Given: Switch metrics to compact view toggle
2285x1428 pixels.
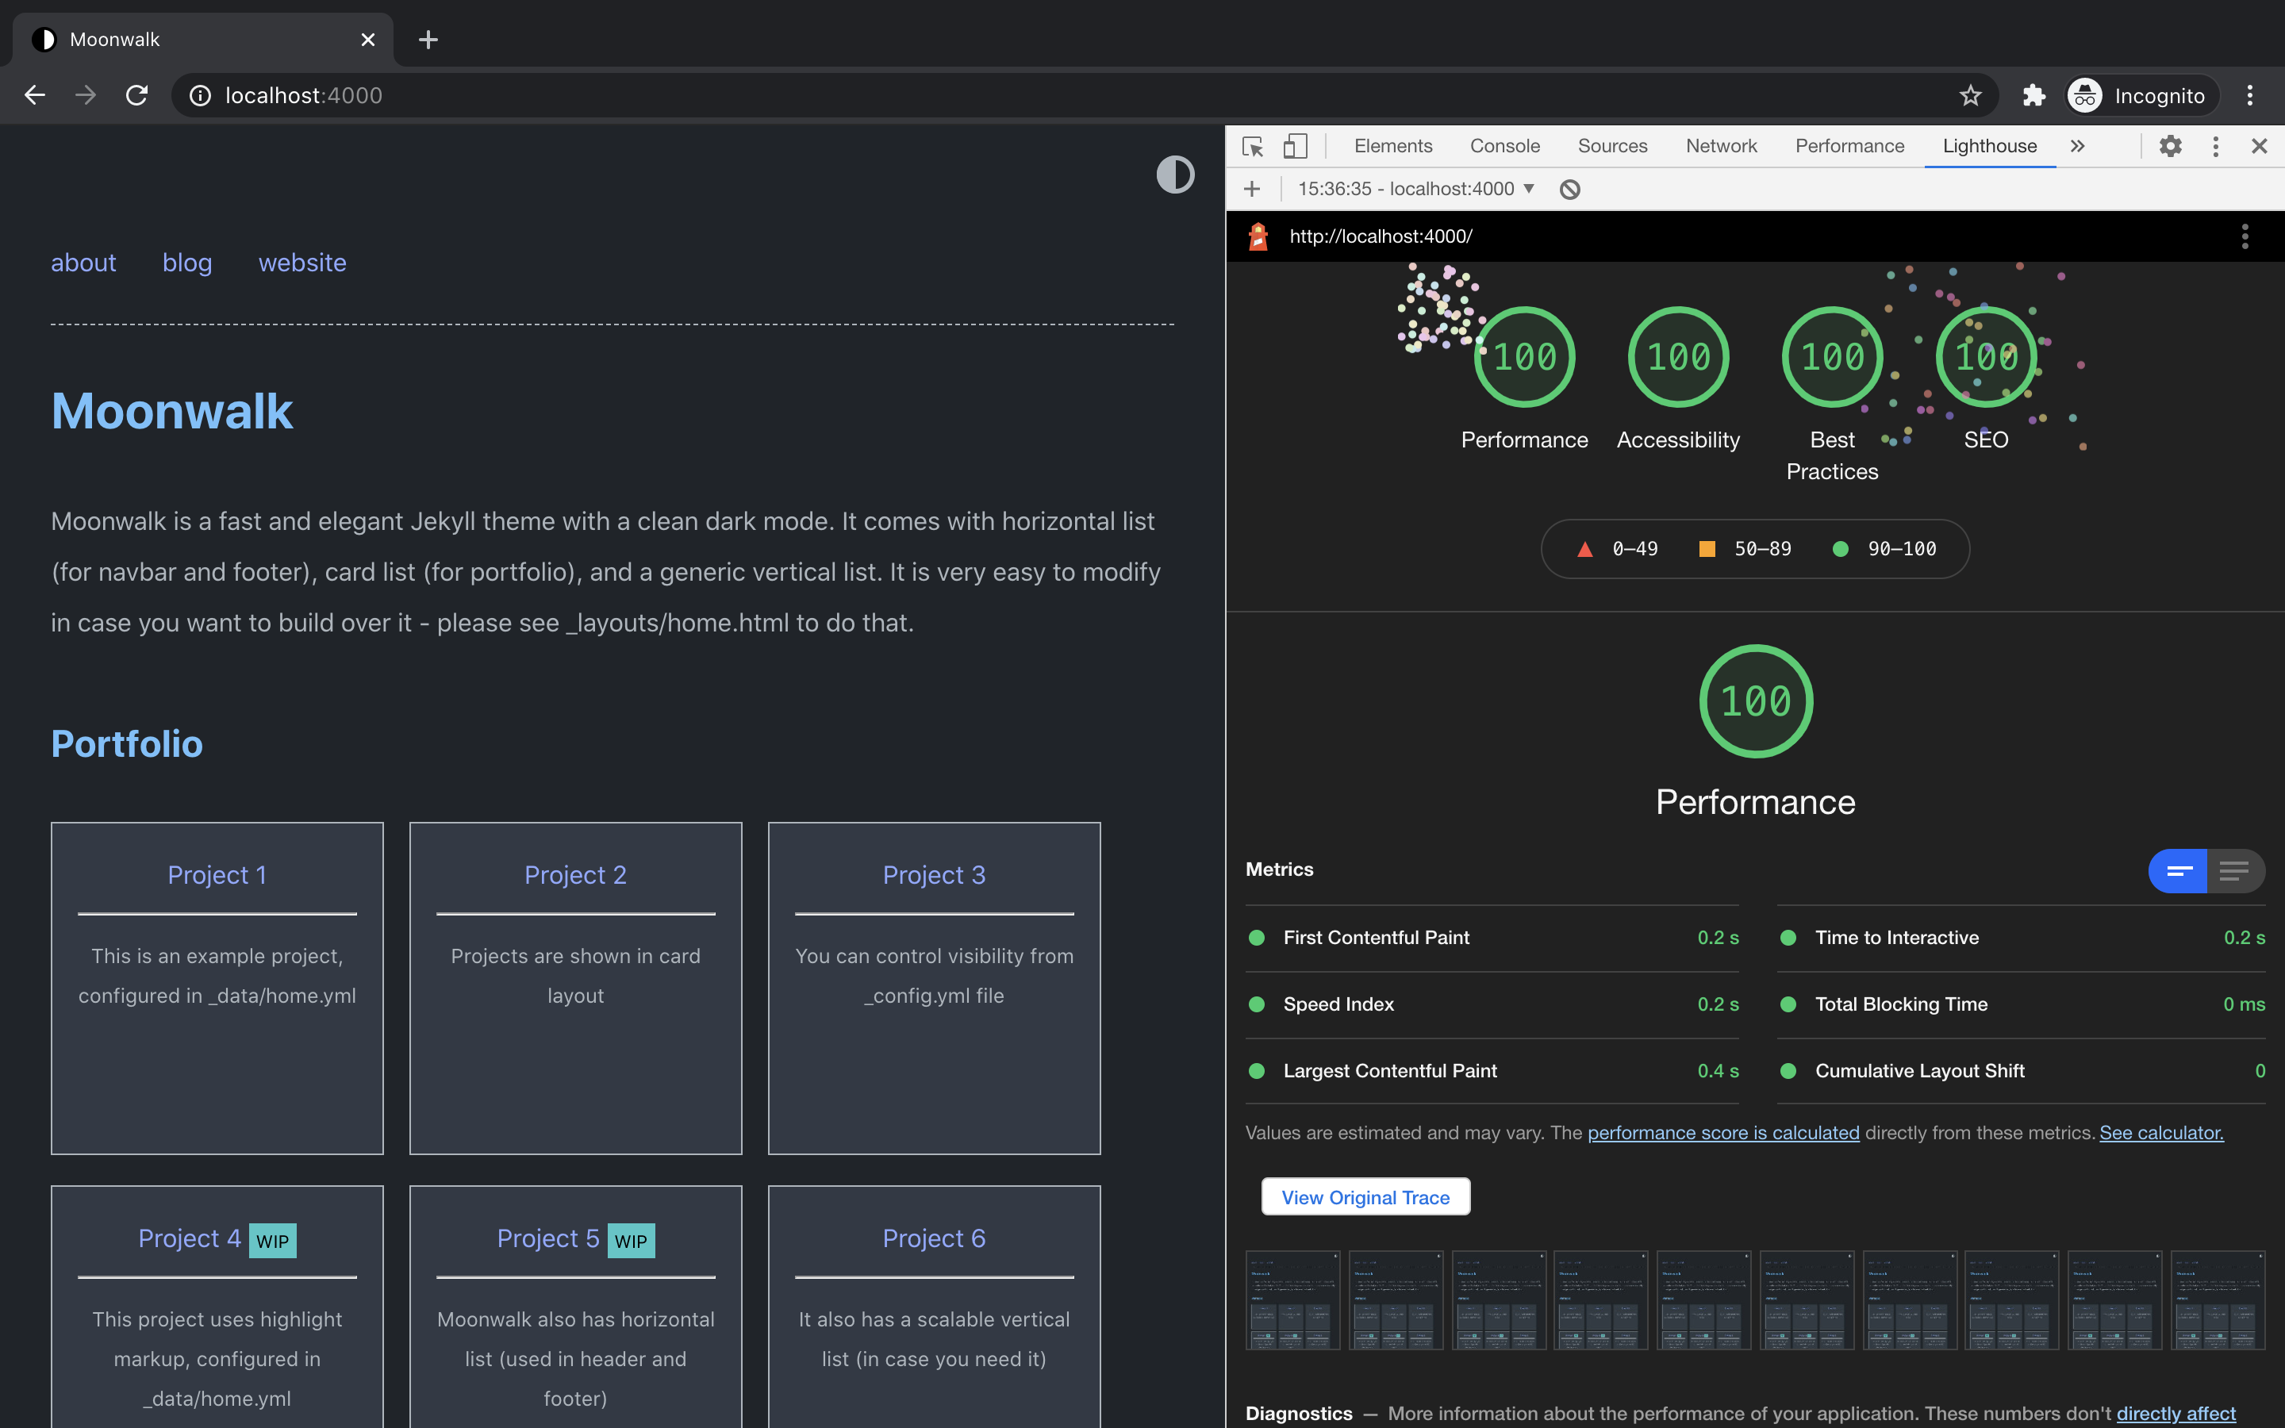Looking at the screenshot, I should (2177, 871).
